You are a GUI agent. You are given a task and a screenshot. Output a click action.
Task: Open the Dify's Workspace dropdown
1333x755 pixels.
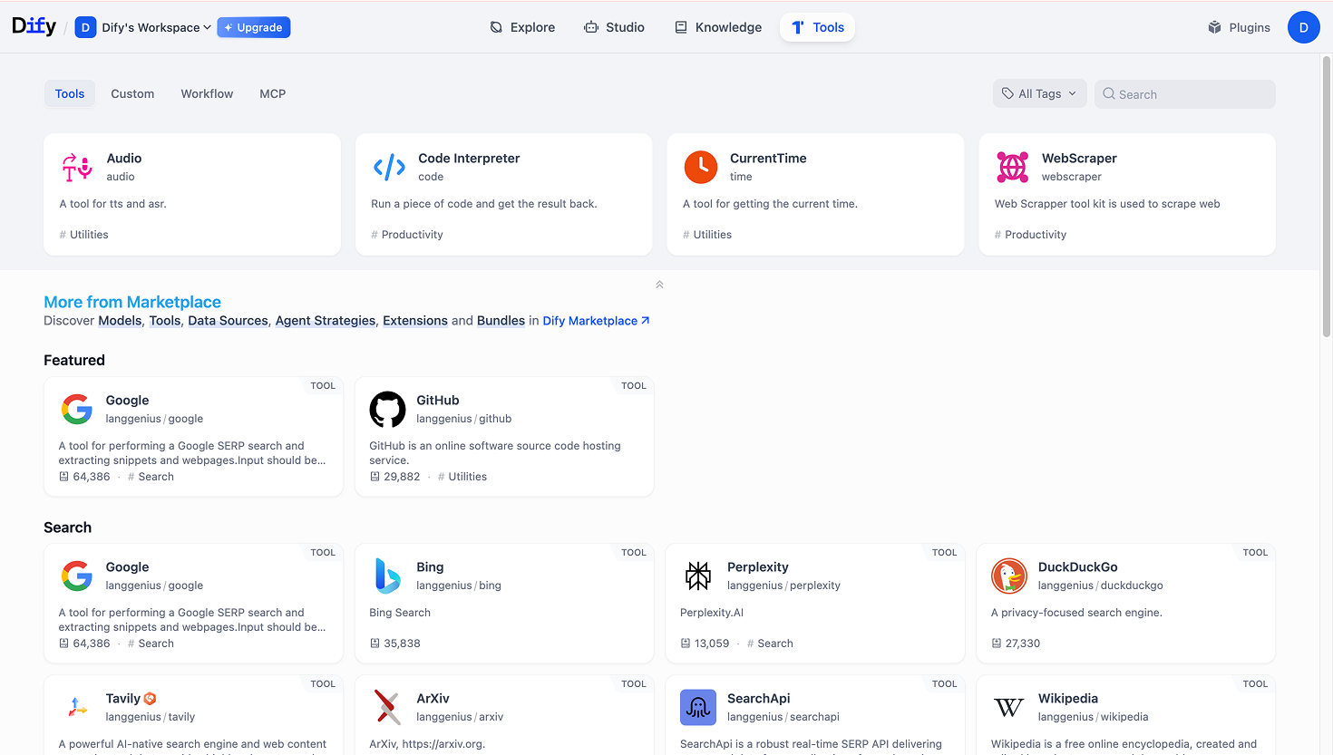click(143, 27)
